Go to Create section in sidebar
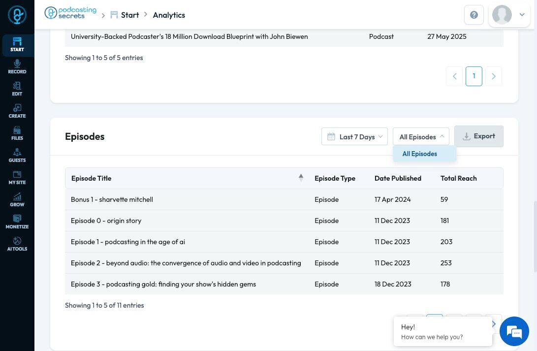Viewport: 537px width, 351px height. coord(17,111)
